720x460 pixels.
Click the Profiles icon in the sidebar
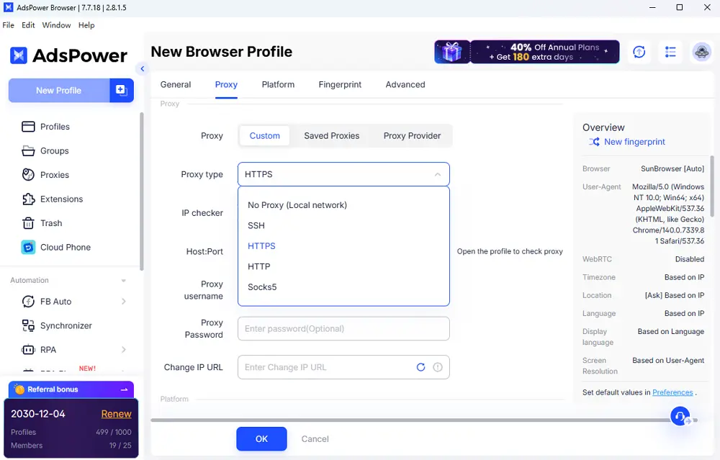coord(29,127)
